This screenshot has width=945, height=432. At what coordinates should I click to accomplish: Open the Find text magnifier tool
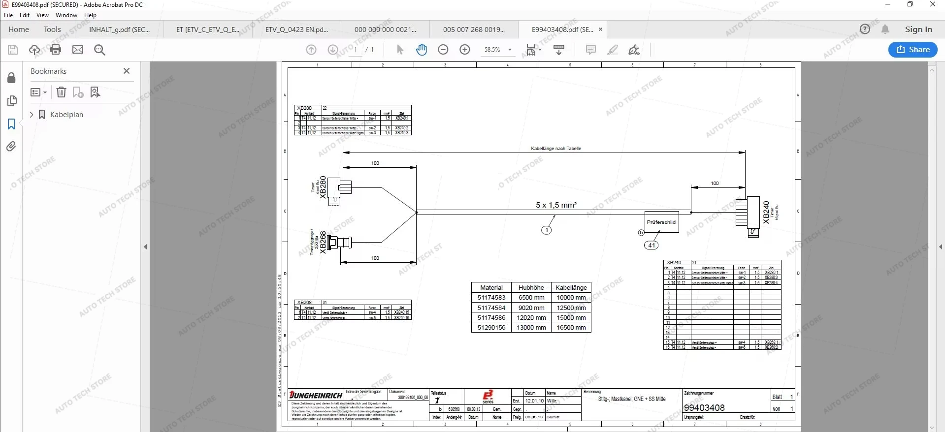99,50
